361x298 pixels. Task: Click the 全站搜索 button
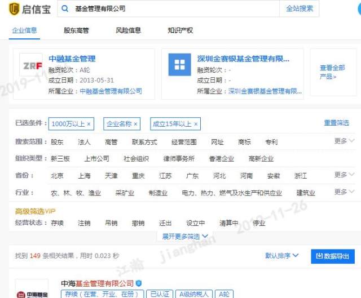click(300, 8)
